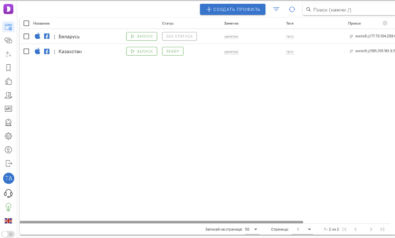Open the browser profiles sidebar section
The width and height of the screenshot is (395, 238).
click(x=8, y=27)
